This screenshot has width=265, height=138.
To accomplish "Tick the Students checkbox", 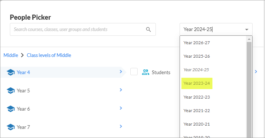I will [x=134, y=72].
